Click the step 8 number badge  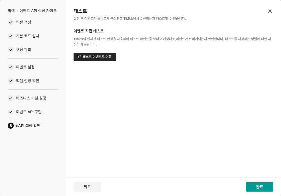[x=11, y=126]
